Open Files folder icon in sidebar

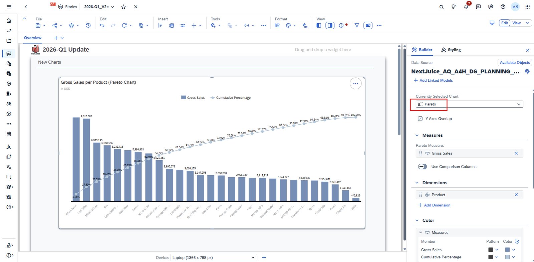pyautogui.click(x=9, y=41)
